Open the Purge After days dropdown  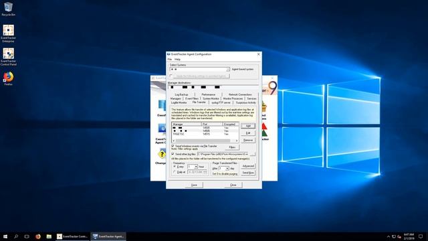tap(227, 168)
